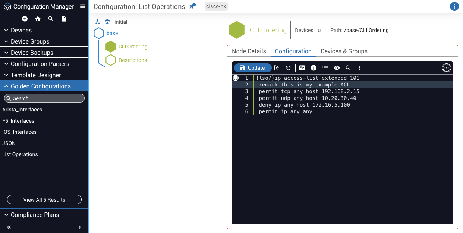Click View All 5 Results button

pos(44,200)
